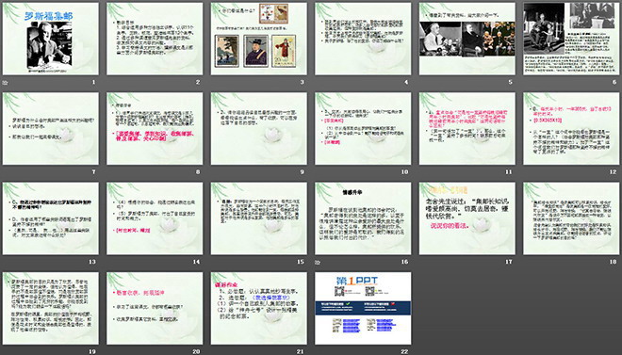The width and height of the screenshot is (622, 355).
Task: Open slide 5 with black-and-white photos
Action: coord(466,39)
